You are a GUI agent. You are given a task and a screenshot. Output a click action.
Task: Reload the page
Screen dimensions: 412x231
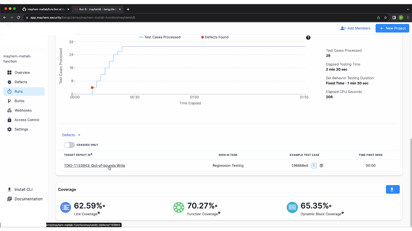pyautogui.click(x=19, y=17)
